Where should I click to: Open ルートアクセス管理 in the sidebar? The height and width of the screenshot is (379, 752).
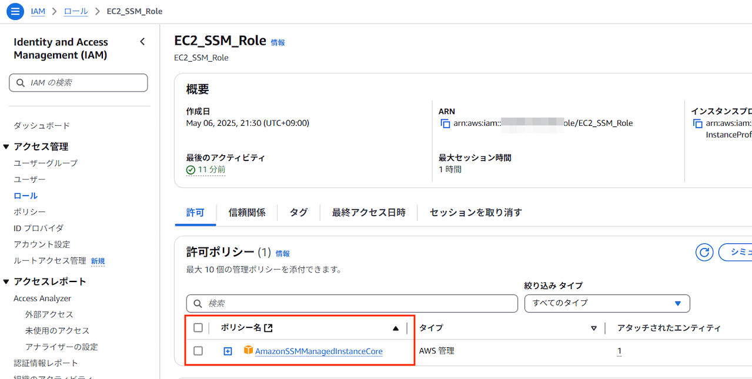(50, 261)
